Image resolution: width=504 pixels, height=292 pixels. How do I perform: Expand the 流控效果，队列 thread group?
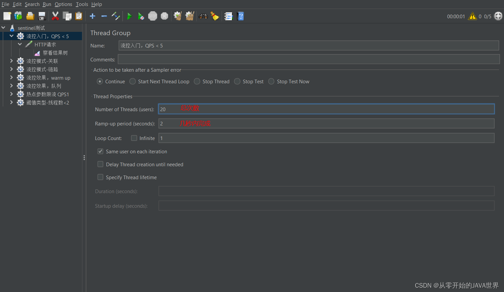point(12,86)
